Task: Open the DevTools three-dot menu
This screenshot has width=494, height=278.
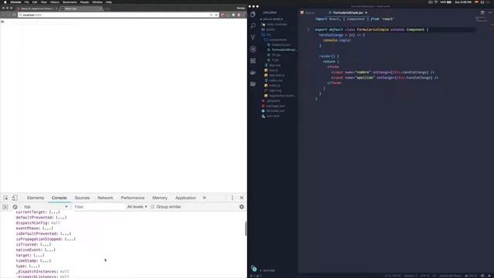Action: [x=232, y=198]
